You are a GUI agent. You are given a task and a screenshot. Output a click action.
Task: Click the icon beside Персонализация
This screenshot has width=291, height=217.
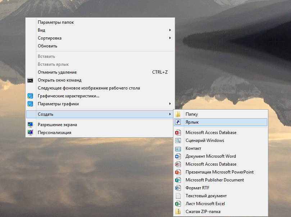pos(30,133)
